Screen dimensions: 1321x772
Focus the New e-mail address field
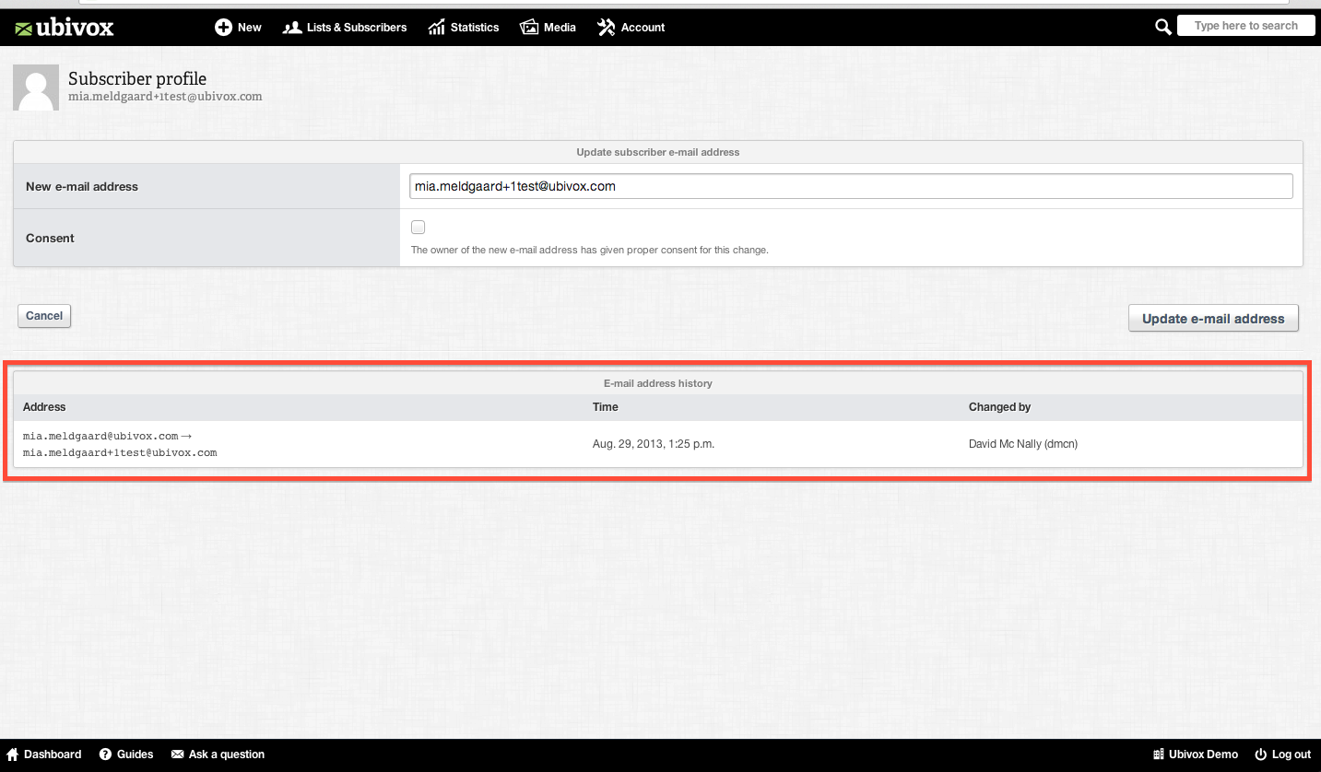[x=851, y=186]
